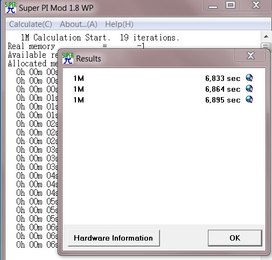This screenshot has width=272, height=260.
Task: Open the Help(H) menu
Action: point(119,24)
